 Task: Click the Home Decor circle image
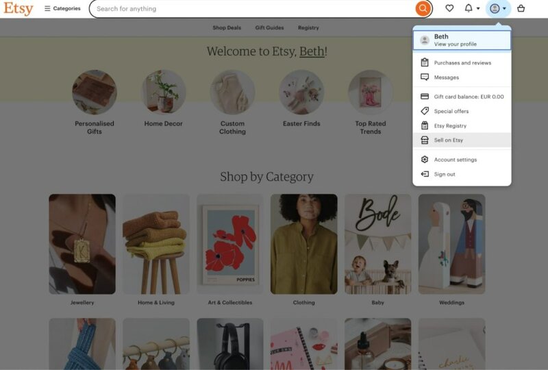coord(164,92)
